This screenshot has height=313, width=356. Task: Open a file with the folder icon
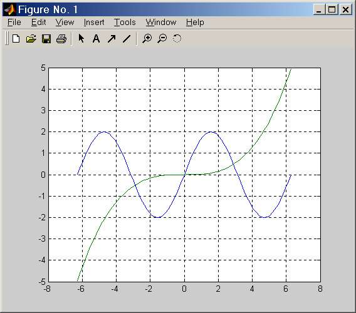[31, 39]
